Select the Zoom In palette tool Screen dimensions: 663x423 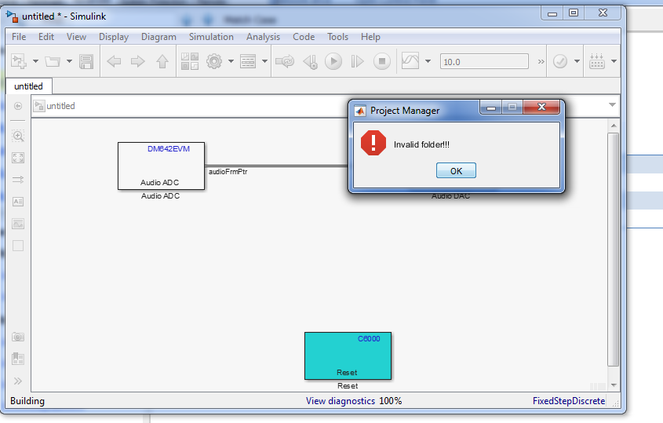(18, 136)
